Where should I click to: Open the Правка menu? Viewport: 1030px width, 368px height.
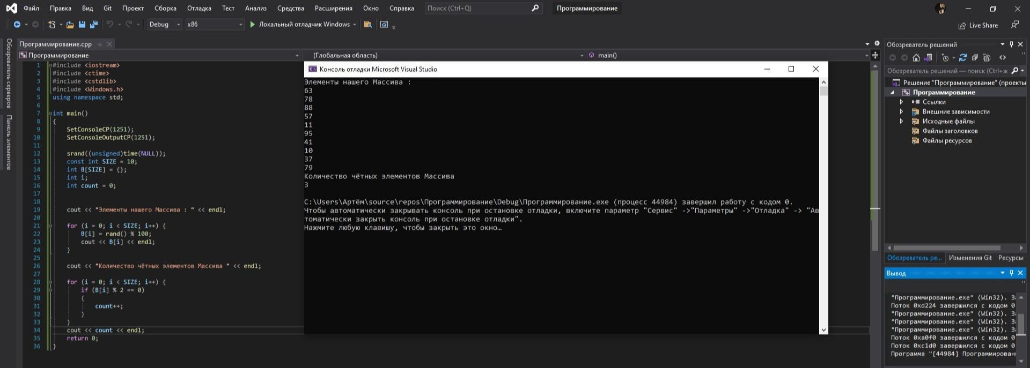point(60,8)
